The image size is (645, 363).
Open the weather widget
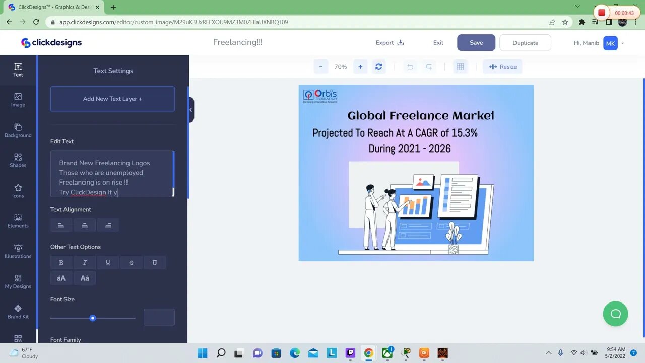(24, 353)
